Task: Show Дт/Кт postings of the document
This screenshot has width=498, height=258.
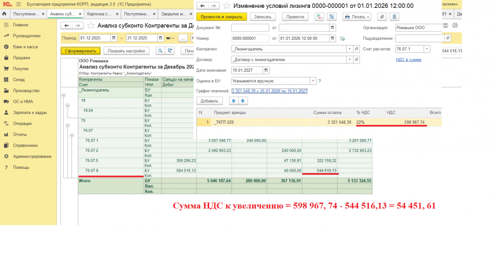Action: 319,17
